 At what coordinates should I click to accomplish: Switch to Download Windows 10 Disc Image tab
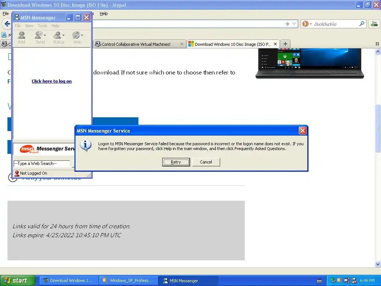233,44
